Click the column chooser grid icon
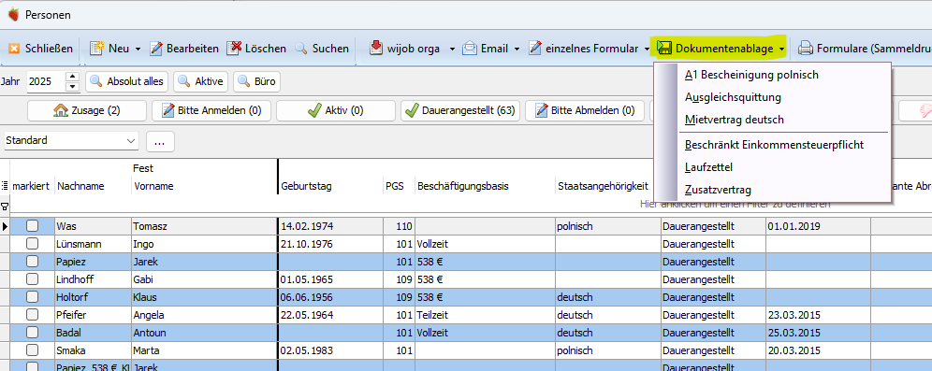 [5, 185]
